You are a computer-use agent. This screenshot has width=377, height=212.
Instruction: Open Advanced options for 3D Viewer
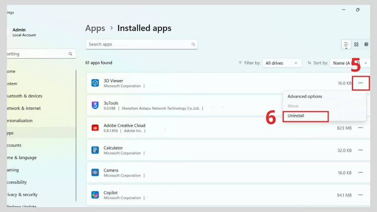[305, 96]
